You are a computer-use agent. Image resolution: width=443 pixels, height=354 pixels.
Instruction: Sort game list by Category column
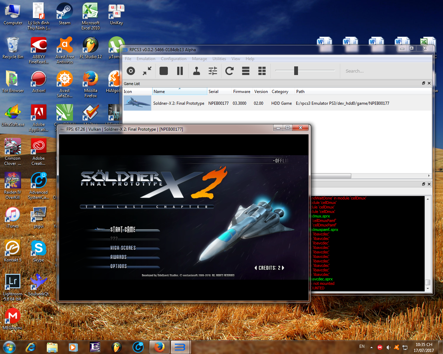tap(282, 92)
